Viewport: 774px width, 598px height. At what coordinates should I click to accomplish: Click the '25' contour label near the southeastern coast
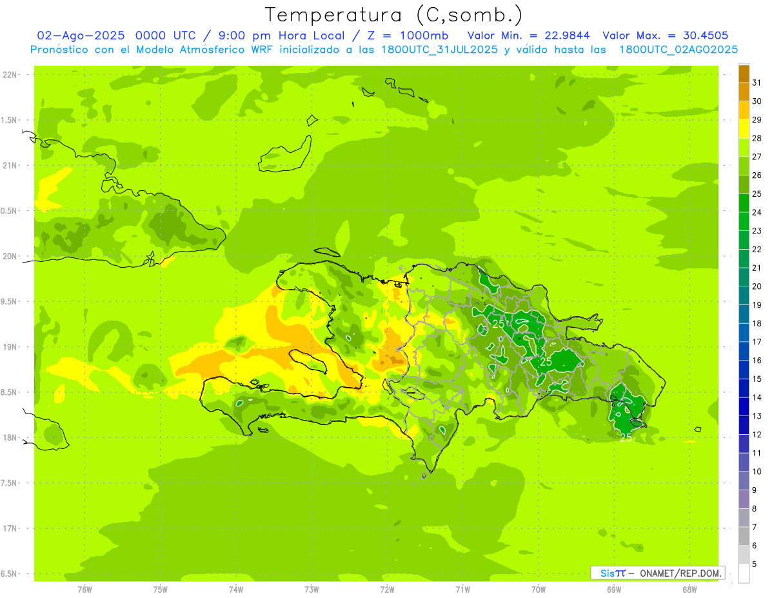pyautogui.click(x=626, y=437)
